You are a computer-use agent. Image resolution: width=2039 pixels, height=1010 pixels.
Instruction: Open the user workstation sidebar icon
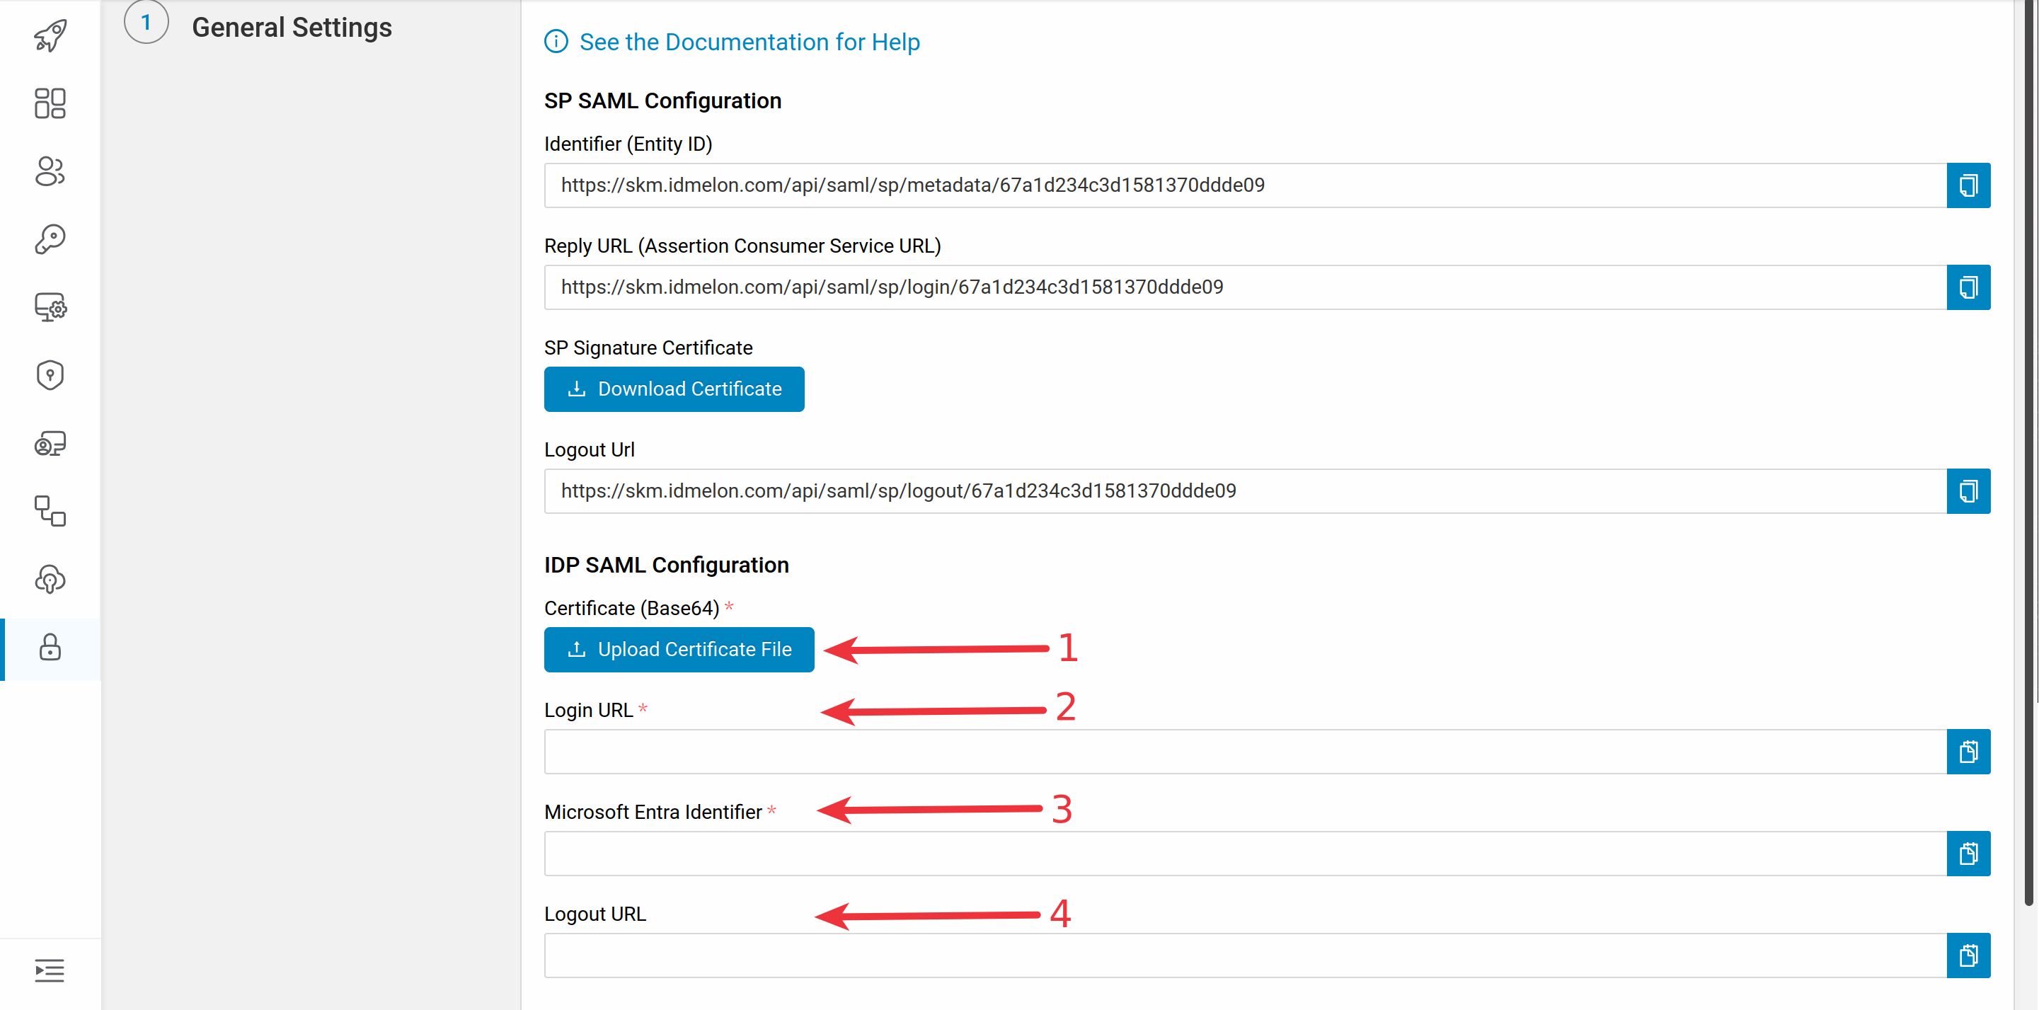(50, 444)
